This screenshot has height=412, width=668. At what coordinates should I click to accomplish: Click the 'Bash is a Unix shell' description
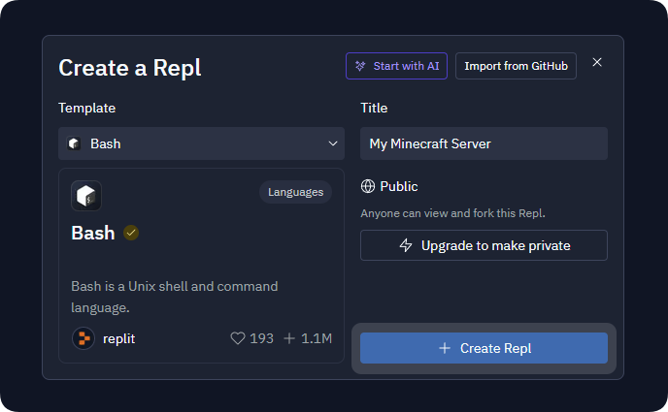pyautogui.click(x=174, y=297)
